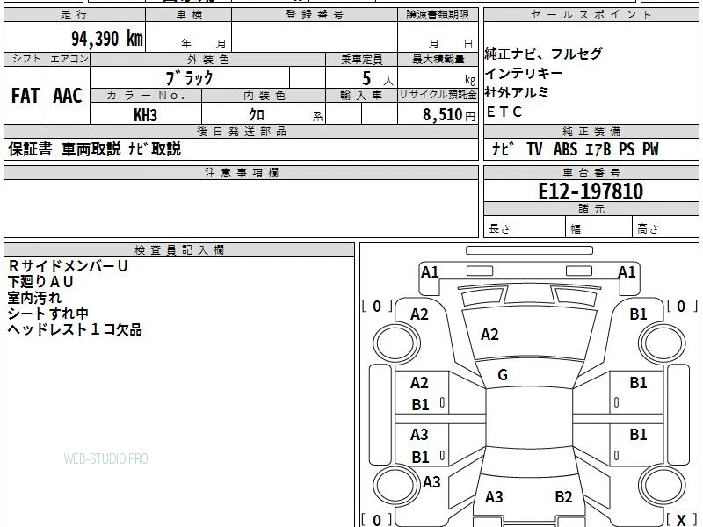The image size is (703, 527).
Task: Click the 注意事項欄 header
Action: [x=241, y=172]
